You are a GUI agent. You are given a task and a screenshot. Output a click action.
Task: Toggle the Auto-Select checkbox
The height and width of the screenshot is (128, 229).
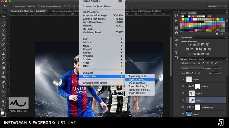pos(14,6)
